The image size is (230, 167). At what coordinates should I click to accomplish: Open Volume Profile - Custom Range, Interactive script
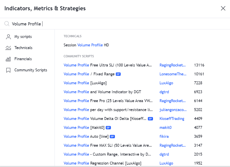pos(107,154)
